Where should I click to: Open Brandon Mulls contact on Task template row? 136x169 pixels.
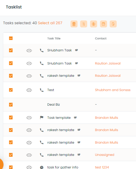pos(106,118)
